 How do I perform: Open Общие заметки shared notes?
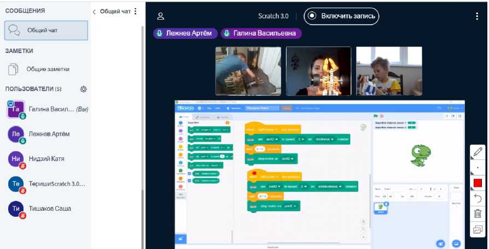coord(46,69)
